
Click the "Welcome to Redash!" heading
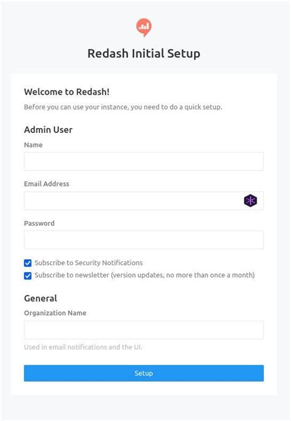(x=67, y=92)
